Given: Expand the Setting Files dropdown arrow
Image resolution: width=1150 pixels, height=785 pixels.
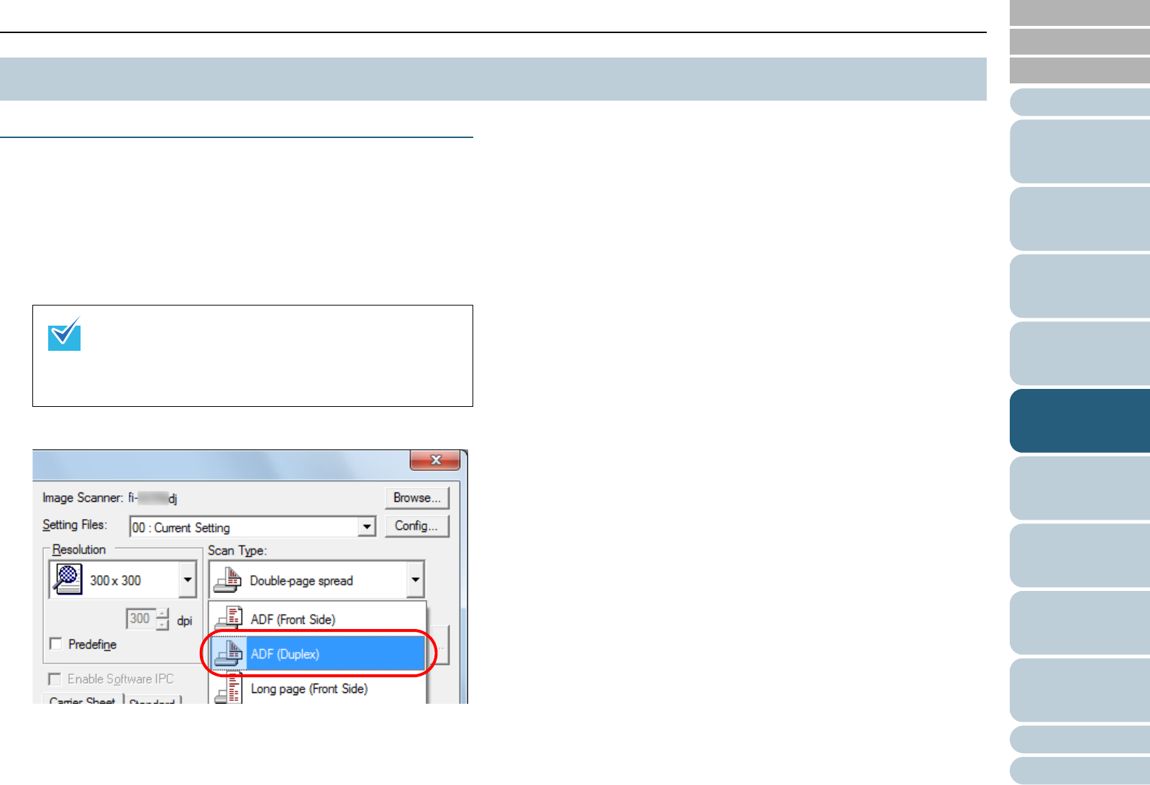Looking at the screenshot, I should [x=367, y=527].
